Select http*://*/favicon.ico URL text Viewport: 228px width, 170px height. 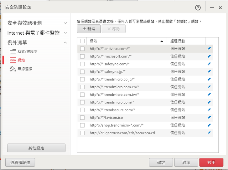(106, 118)
